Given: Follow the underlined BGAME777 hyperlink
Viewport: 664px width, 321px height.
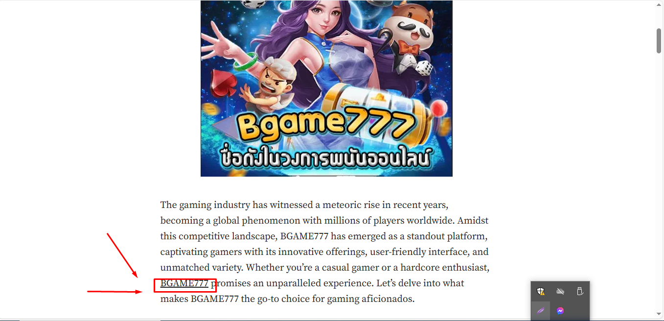Looking at the screenshot, I should 184,283.
